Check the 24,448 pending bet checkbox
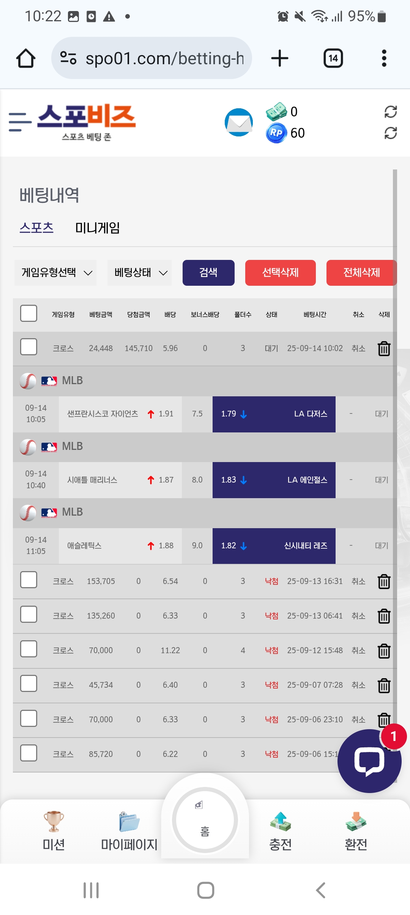 coord(28,347)
